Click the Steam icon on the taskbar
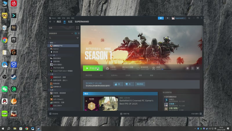This screenshot has width=232, height=131. 39,128
